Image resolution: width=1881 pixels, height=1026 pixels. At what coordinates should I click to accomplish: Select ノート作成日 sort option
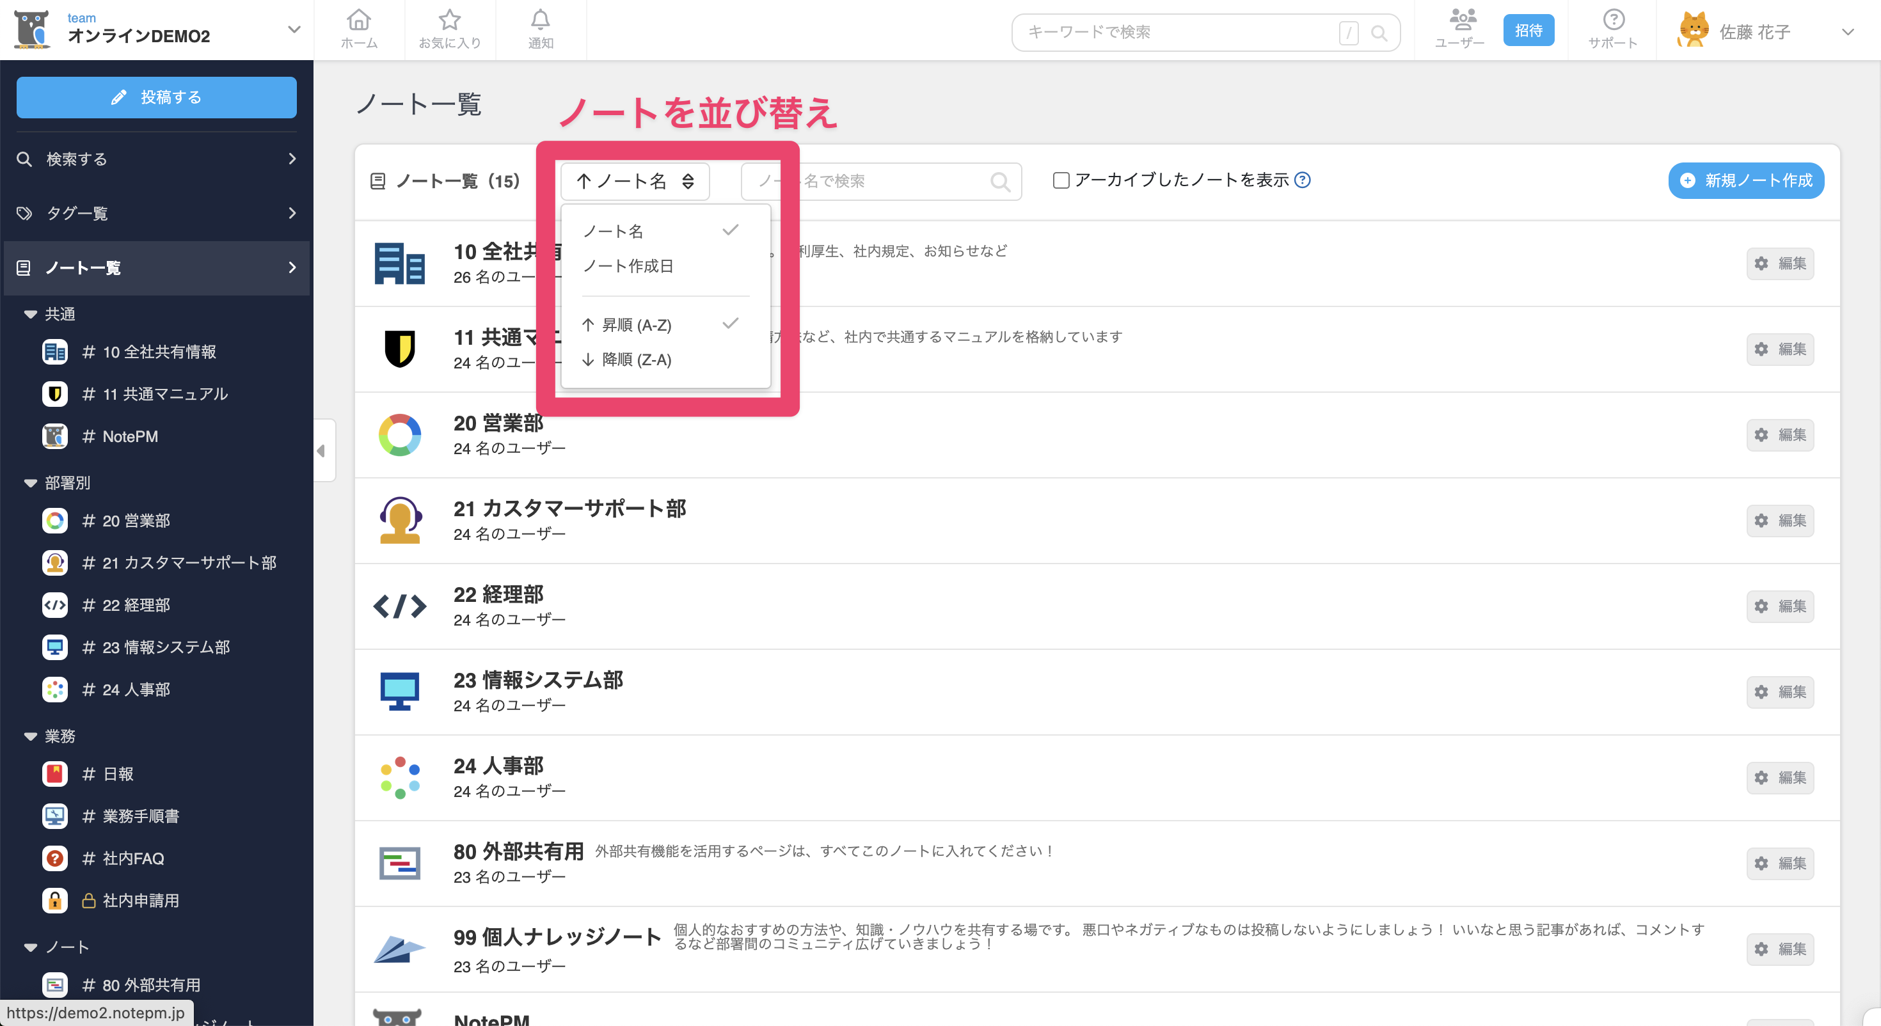(629, 266)
